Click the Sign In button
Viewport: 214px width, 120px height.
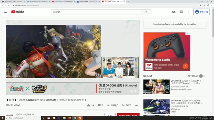tap(201, 12)
